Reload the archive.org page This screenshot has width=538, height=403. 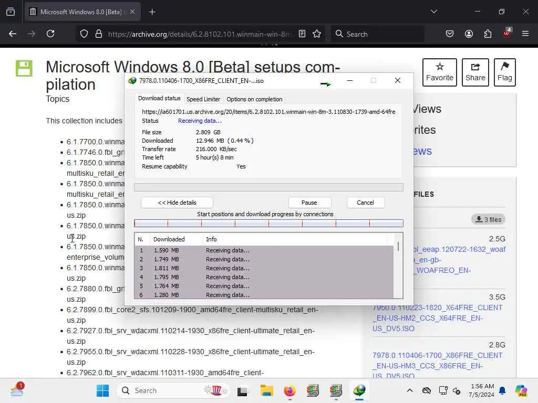pos(50,34)
